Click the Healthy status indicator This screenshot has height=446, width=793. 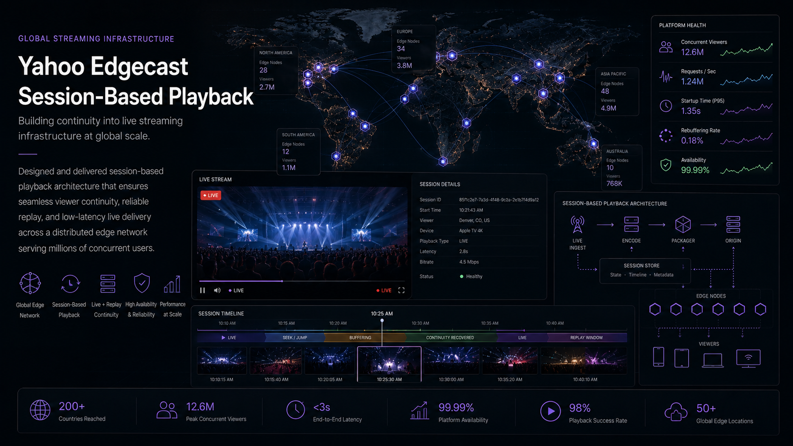click(471, 276)
